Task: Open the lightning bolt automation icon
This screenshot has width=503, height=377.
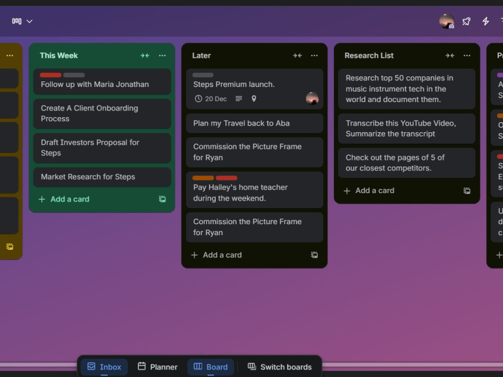Action: tap(486, 21)
